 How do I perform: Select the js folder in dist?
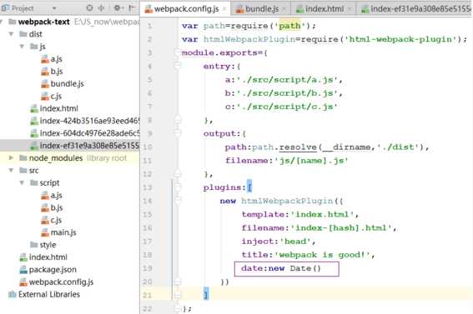pyautogui.click(x=43, y=47)
